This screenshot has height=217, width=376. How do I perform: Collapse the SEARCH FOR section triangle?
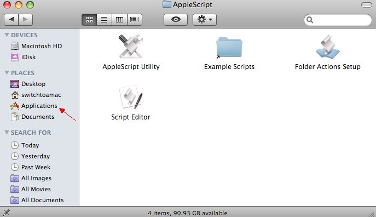(7, 133)
